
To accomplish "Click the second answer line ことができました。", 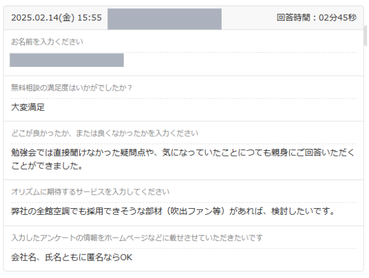I will point(47,166).
